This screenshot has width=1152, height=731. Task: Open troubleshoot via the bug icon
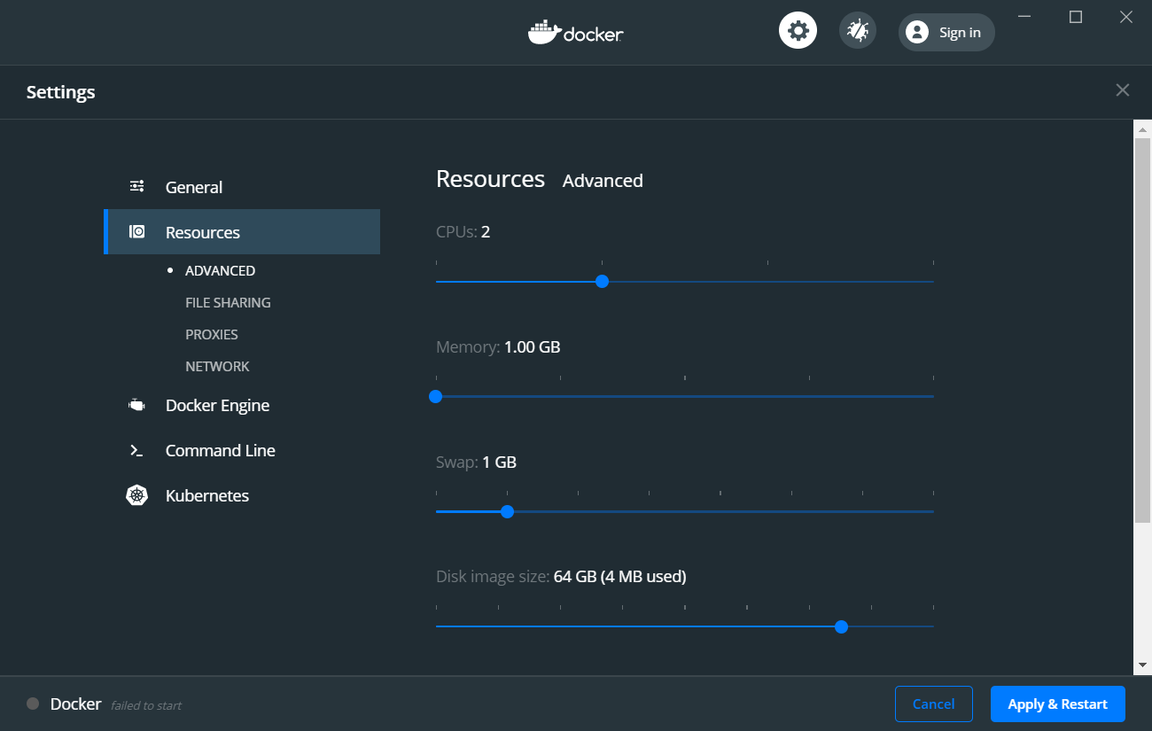[x=858, y=31]
